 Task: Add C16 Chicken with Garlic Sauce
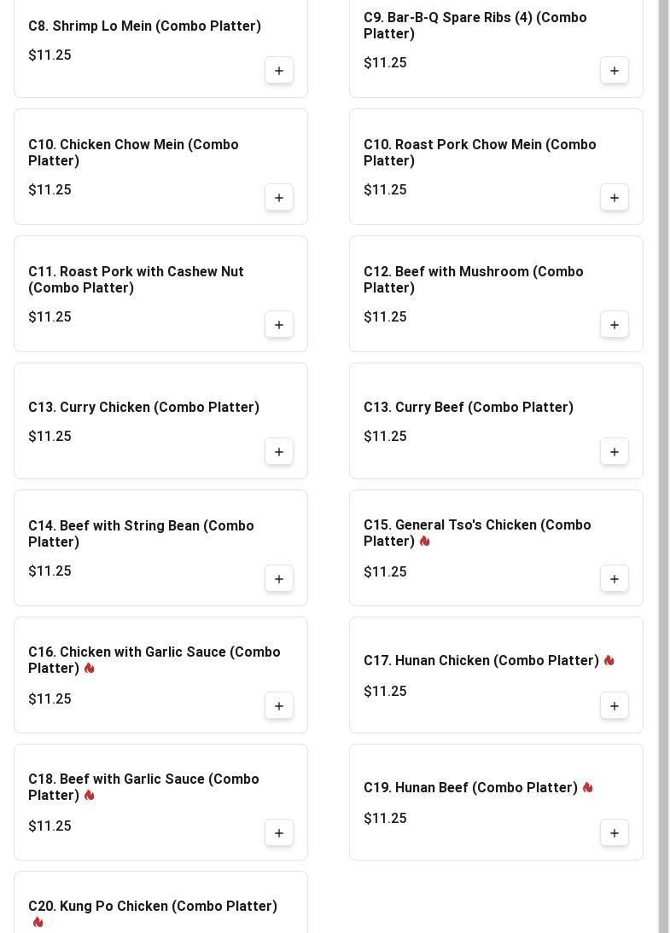pos(279,706)
